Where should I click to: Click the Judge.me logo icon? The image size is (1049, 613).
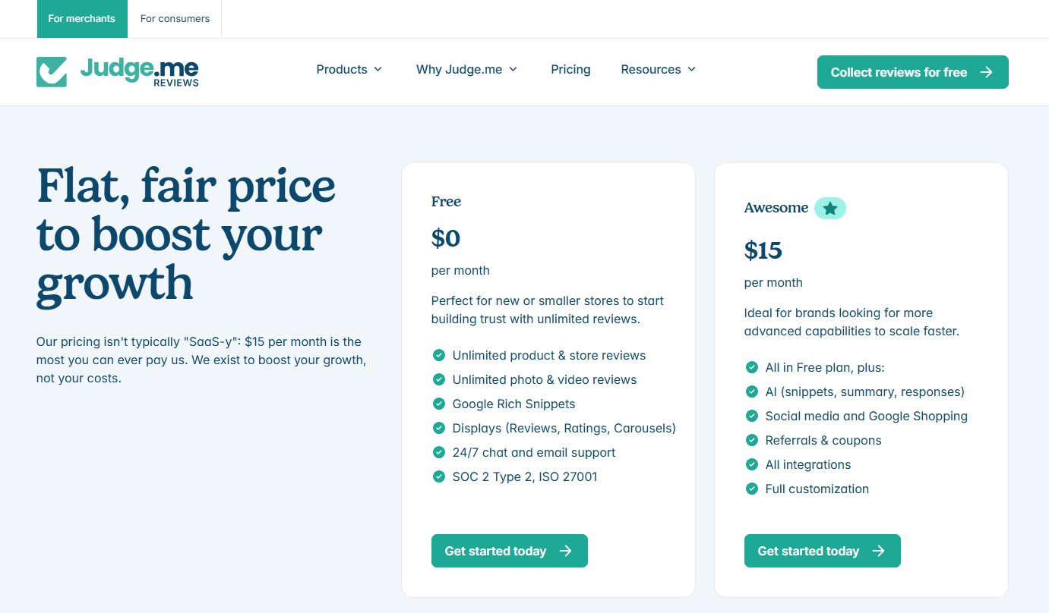click(x=51, y=71)
